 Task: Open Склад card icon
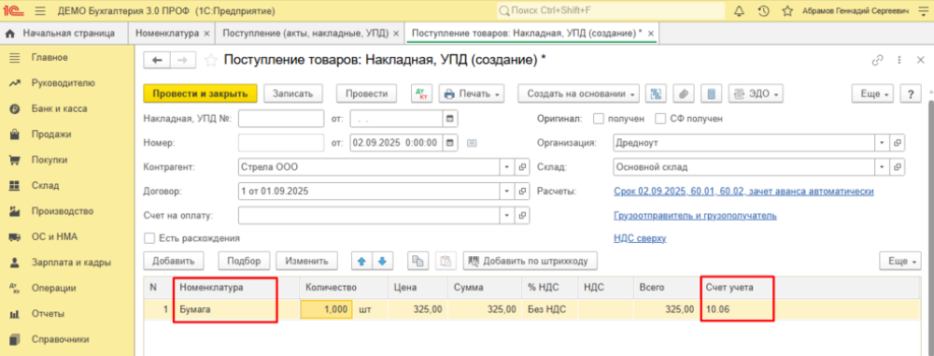click(x=897, y=167)
